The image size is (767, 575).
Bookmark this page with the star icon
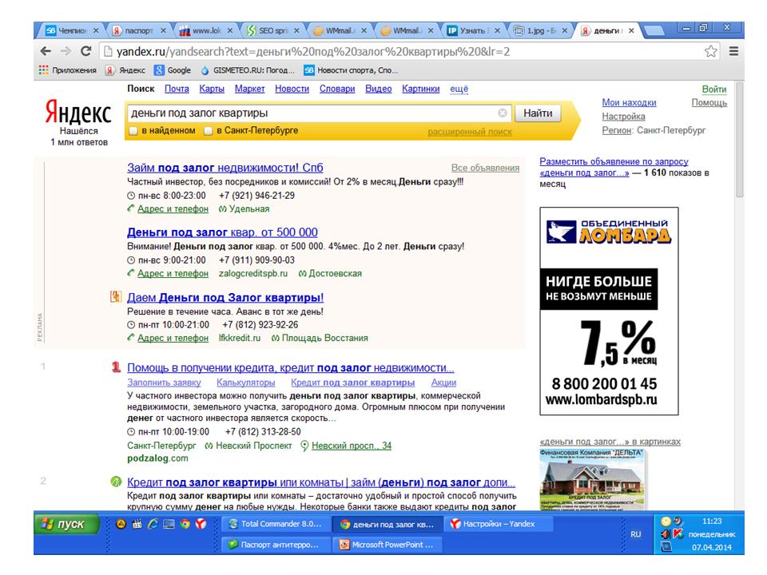(x=711, y=51)
